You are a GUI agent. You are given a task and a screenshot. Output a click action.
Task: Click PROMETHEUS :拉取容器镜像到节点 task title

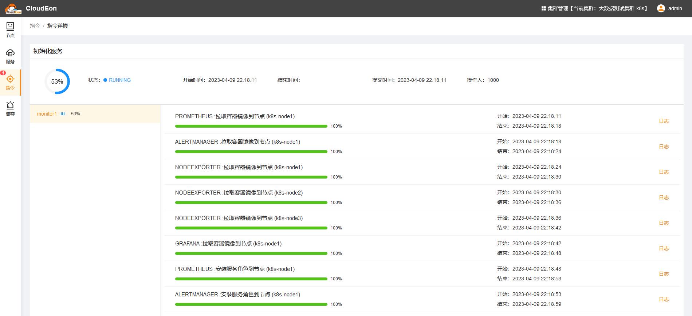[235, 116]
